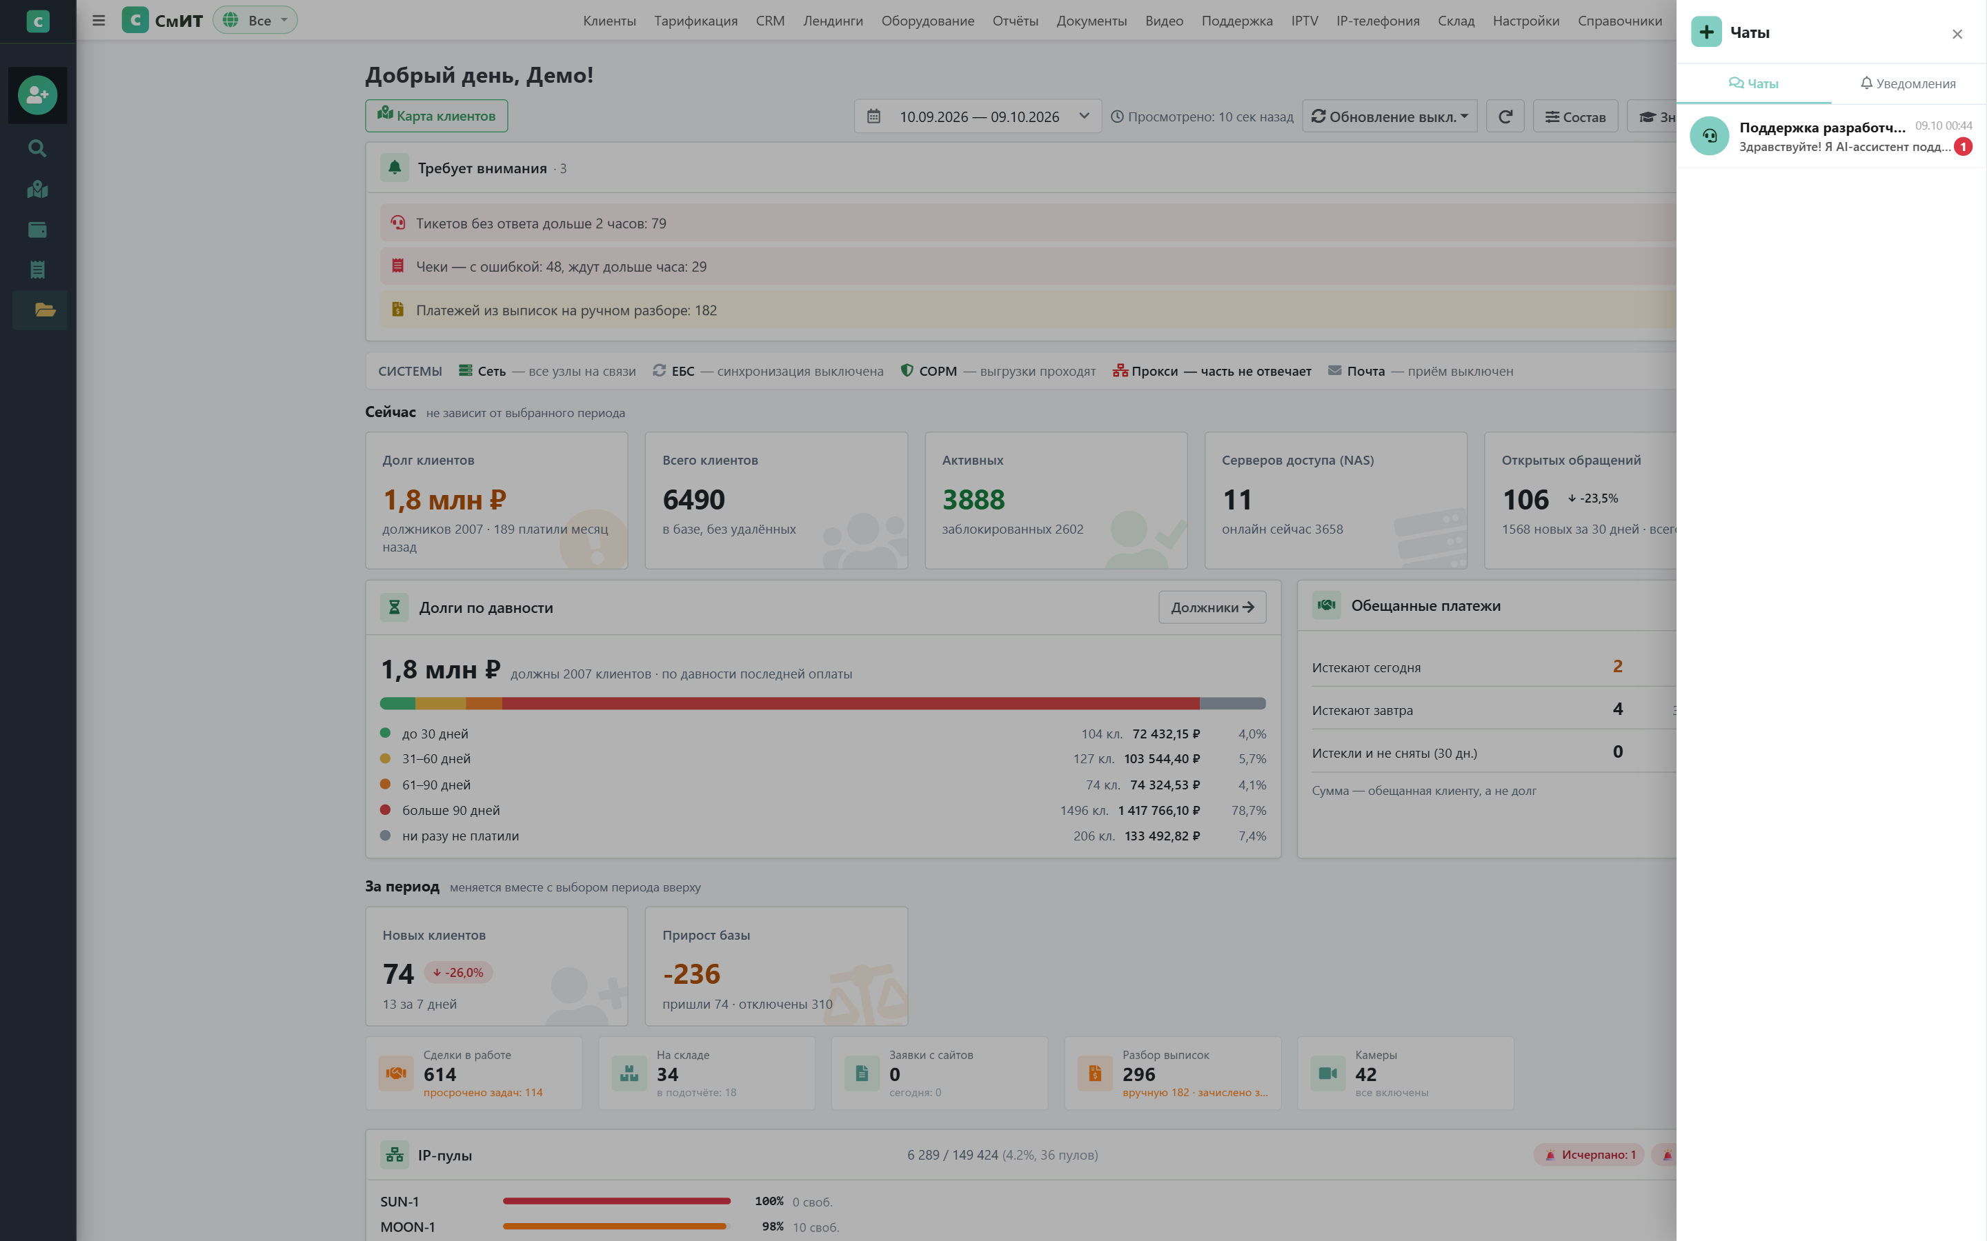Toggle the hamburger menu icon
This screenshot has width=1987, height=1241.
(x=99, y=21)
